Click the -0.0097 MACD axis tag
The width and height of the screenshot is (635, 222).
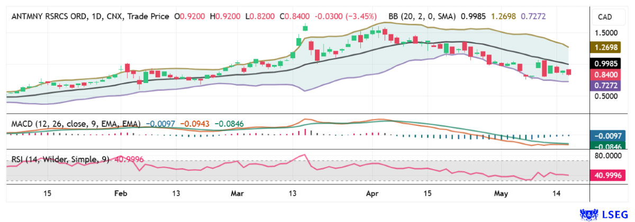pos(609,135)
